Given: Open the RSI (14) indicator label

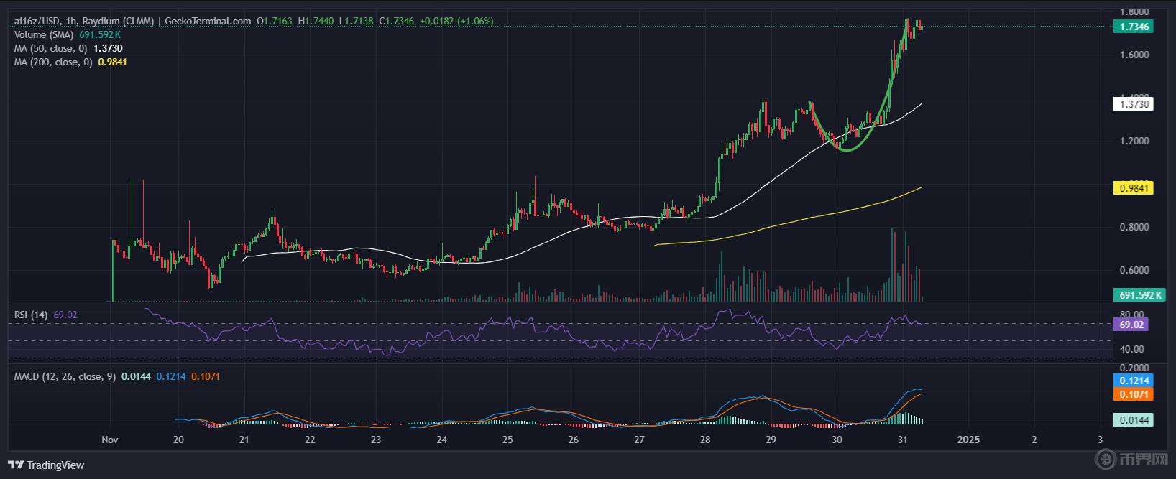Looking at the screenshot, I should (x=31, y=315).
